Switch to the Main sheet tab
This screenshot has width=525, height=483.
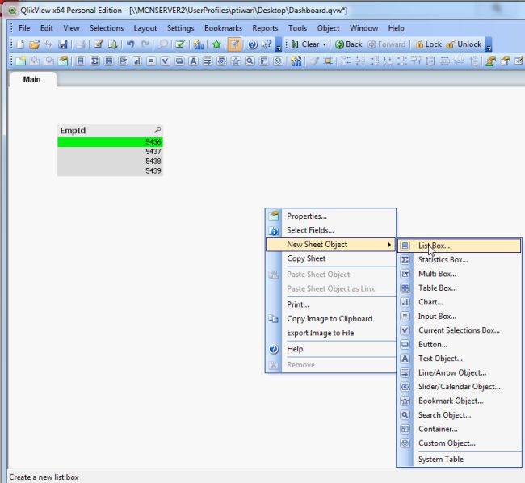click(x=32, y=79)
